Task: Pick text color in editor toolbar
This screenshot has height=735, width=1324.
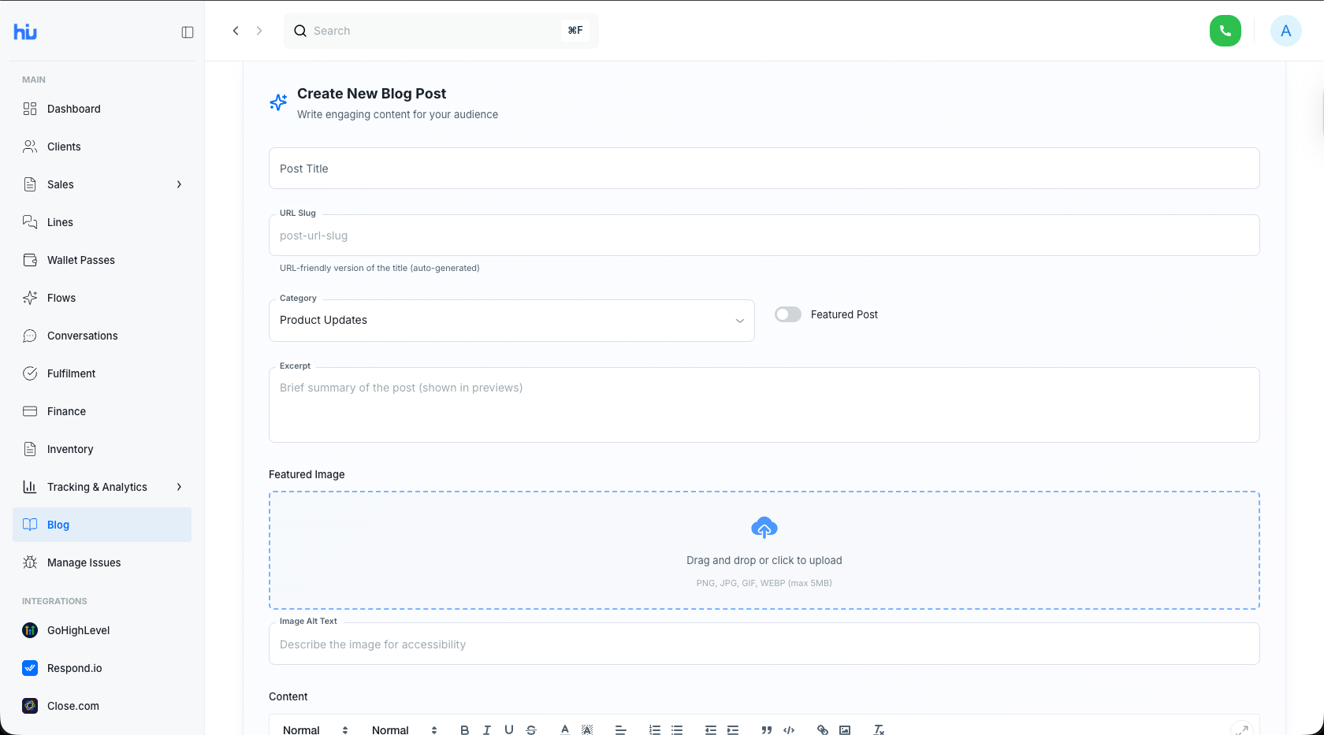Action: (565, 729)
